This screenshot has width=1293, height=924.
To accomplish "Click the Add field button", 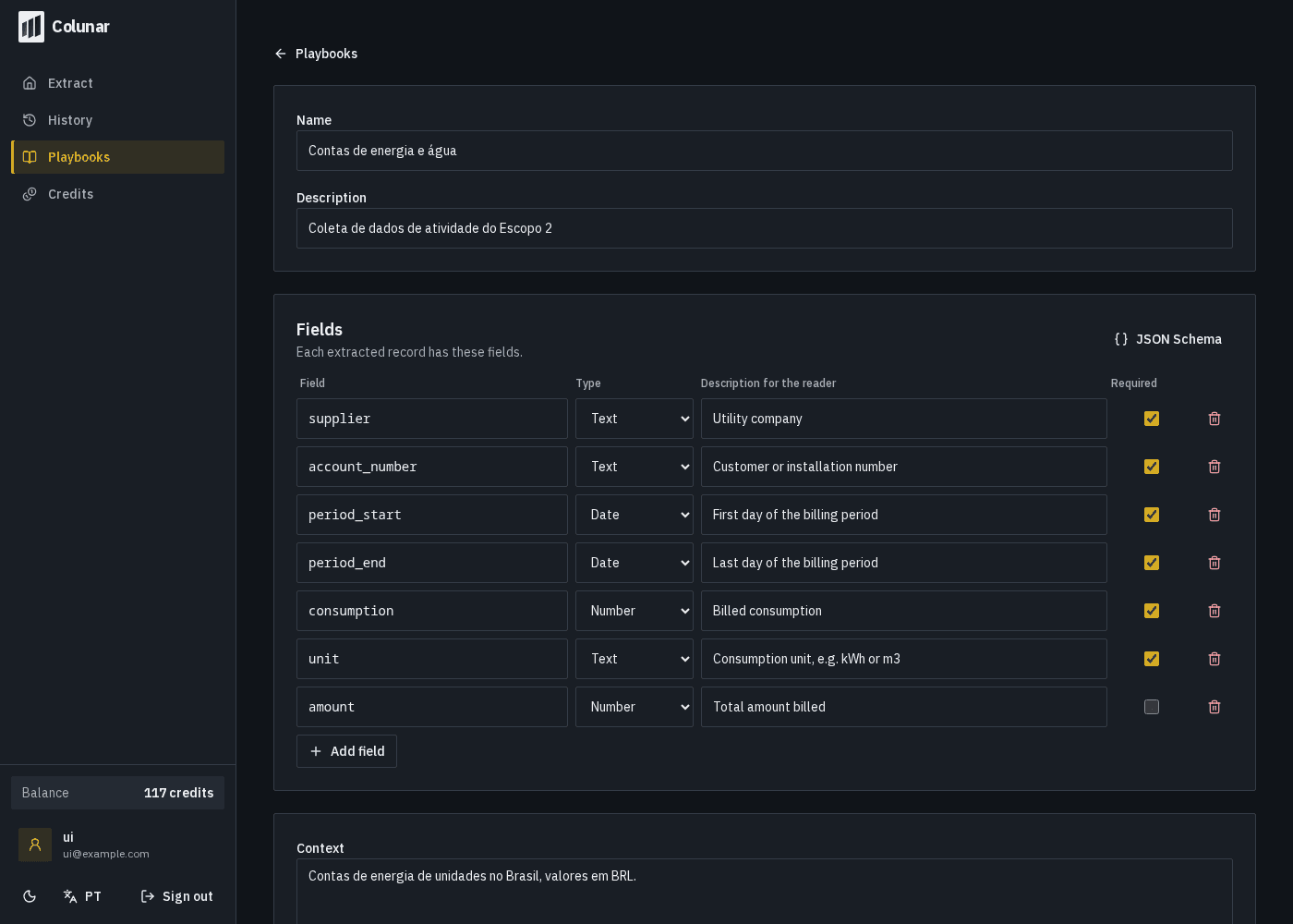I will (x=346, y=751).
